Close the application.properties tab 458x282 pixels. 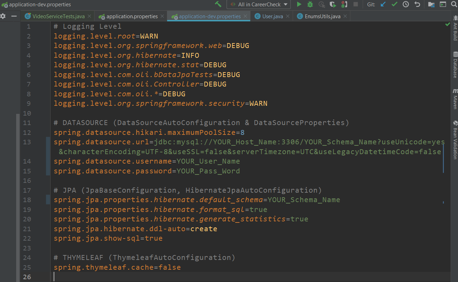(x=162, y=16)
